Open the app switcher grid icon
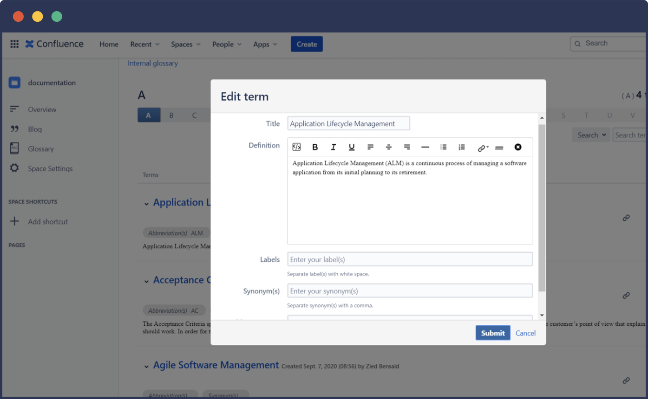 pos(14,44)
